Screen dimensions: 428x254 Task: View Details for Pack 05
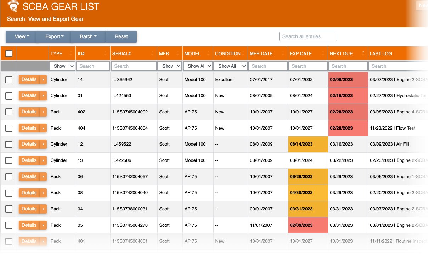(29, 225)
